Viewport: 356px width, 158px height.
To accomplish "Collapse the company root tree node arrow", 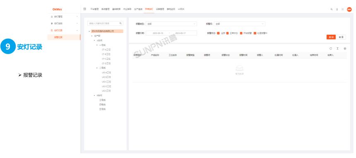I will [89, 31].
